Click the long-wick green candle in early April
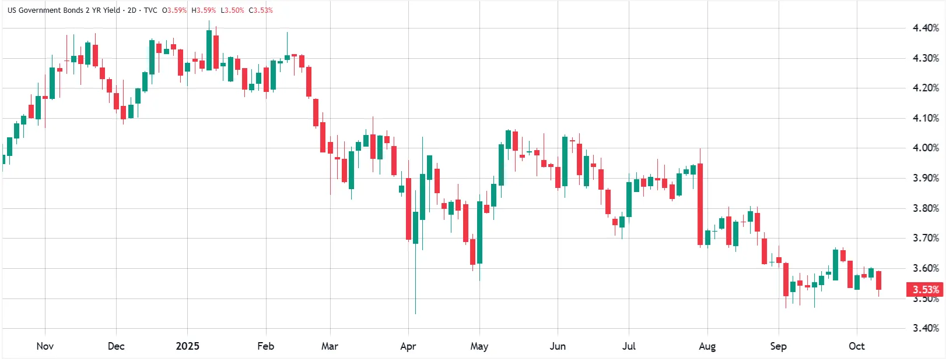 point(415,228)
